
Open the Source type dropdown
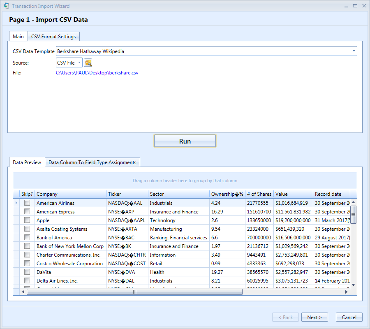(x=79, y=63)
